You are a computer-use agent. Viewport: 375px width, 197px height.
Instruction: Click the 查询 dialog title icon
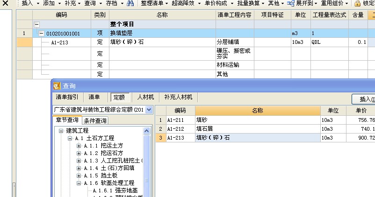pyautogui.click(x=57, y=86)
